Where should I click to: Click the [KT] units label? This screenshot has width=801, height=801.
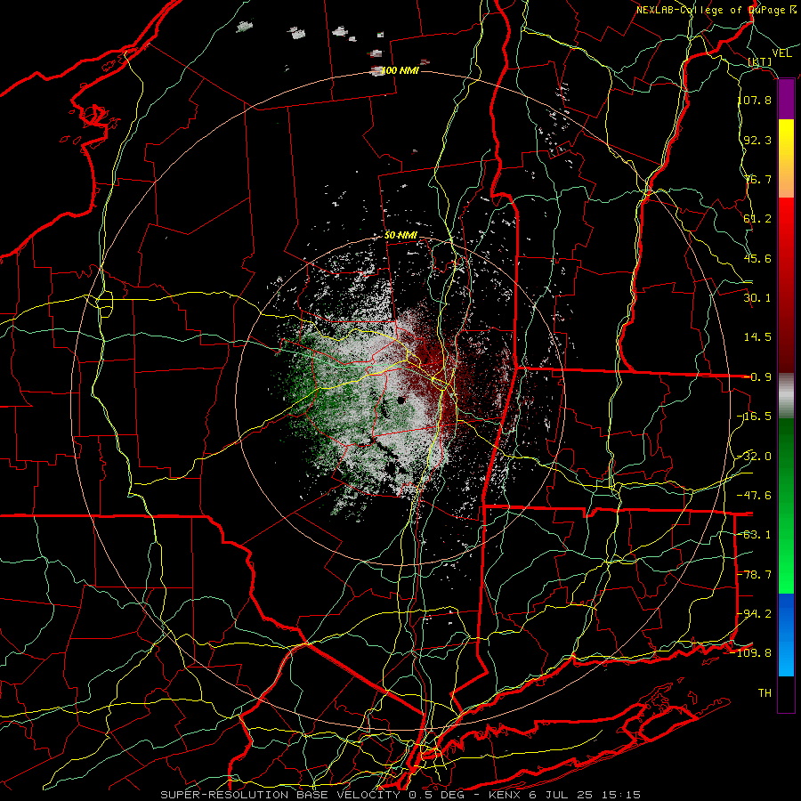tap(760, 61)
